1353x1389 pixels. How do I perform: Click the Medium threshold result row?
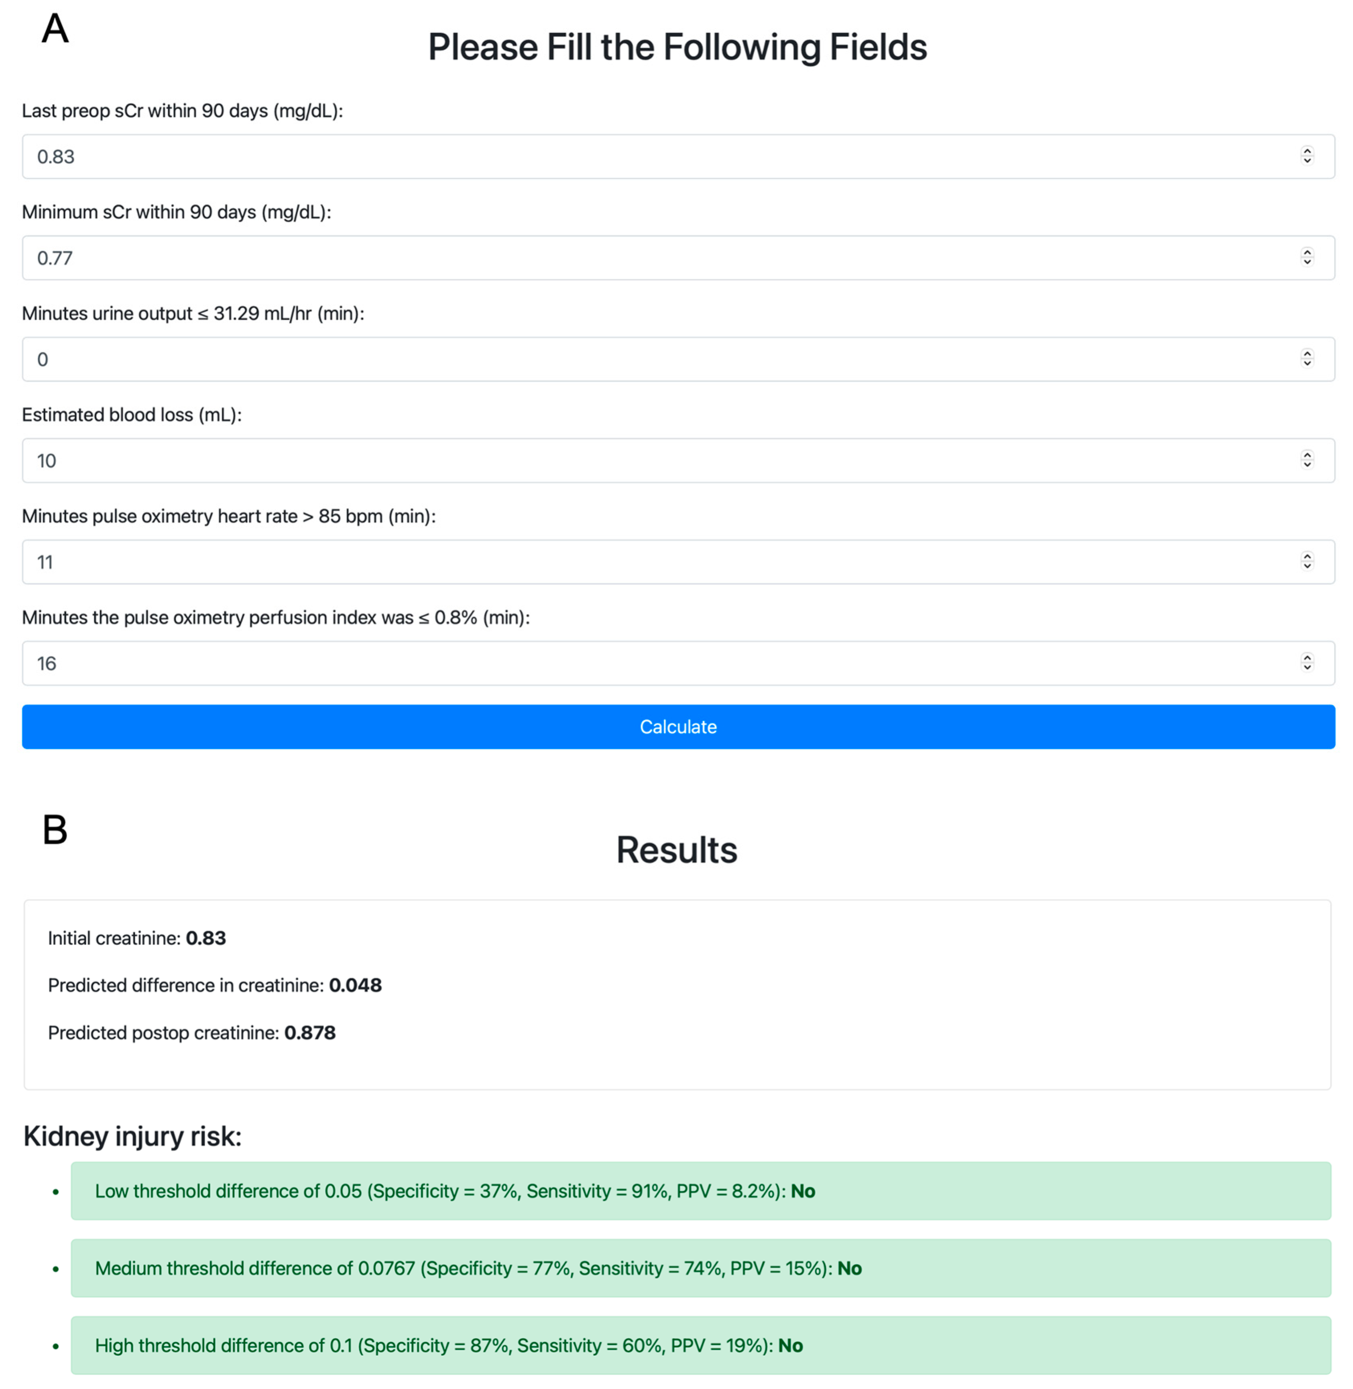click(x=700, y=1268)
